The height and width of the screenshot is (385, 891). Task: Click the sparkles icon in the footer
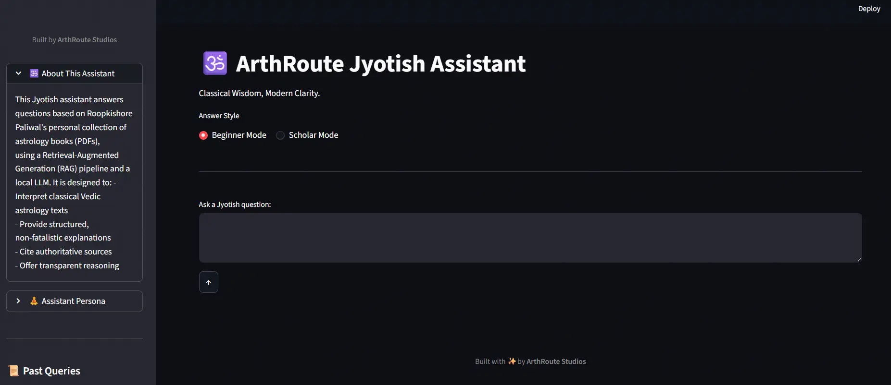coord(512,361)
